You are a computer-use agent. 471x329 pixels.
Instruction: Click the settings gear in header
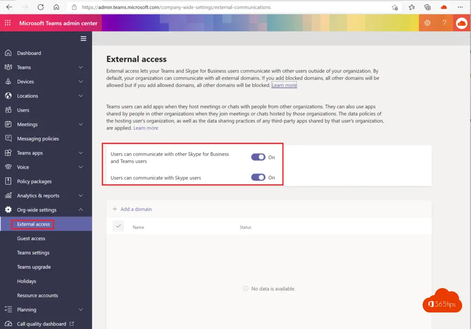tap(427, 23)
